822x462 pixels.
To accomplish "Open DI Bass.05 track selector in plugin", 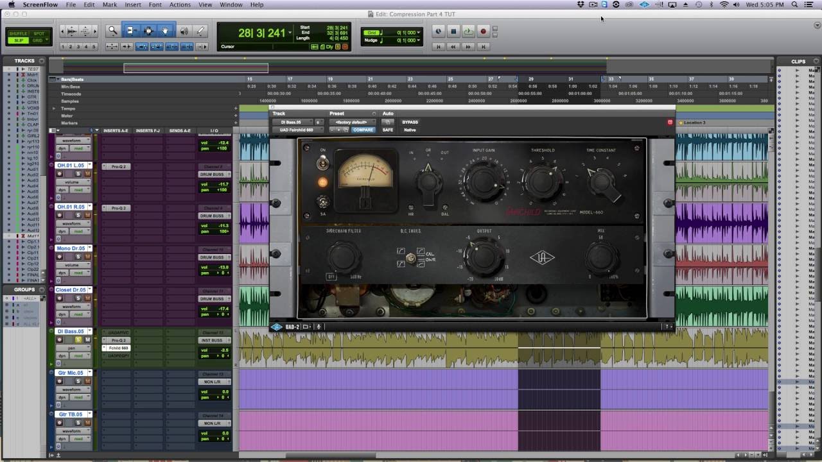I will (293, 122).
